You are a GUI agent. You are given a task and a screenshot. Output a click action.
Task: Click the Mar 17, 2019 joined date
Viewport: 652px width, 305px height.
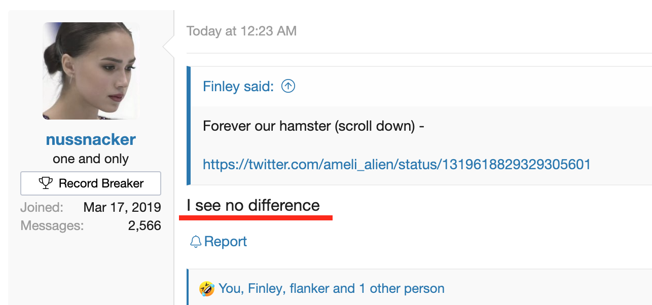coord(122,207)
